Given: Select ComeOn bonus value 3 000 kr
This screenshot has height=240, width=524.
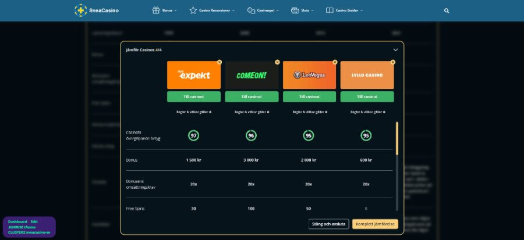Looking at the screenshot, I should pos(251,160).
